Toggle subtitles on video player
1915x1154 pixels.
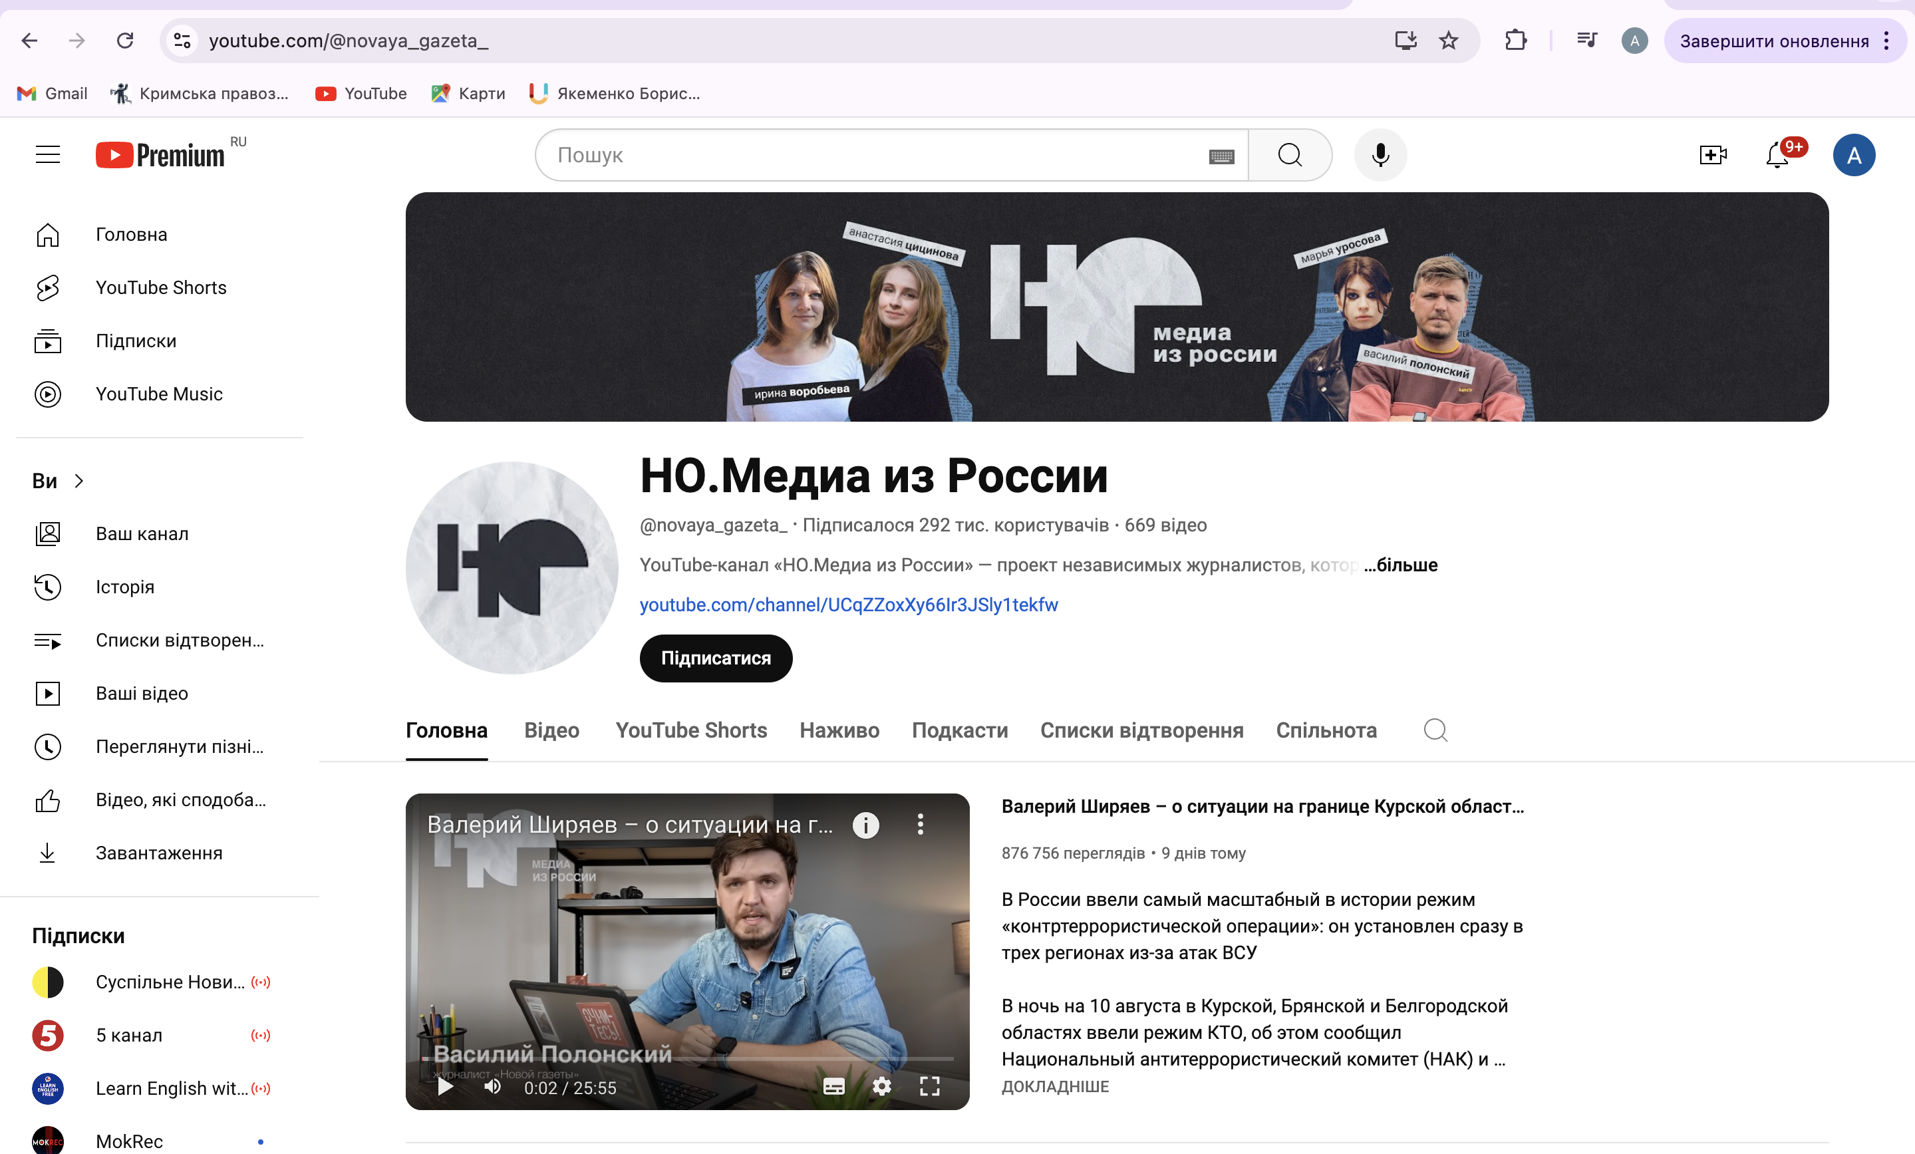click(x=834, y=1086)
